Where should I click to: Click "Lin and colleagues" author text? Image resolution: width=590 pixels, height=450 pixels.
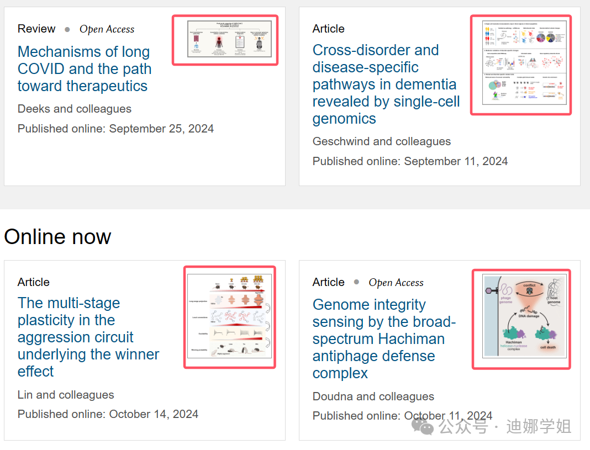(x=66, y=395)
